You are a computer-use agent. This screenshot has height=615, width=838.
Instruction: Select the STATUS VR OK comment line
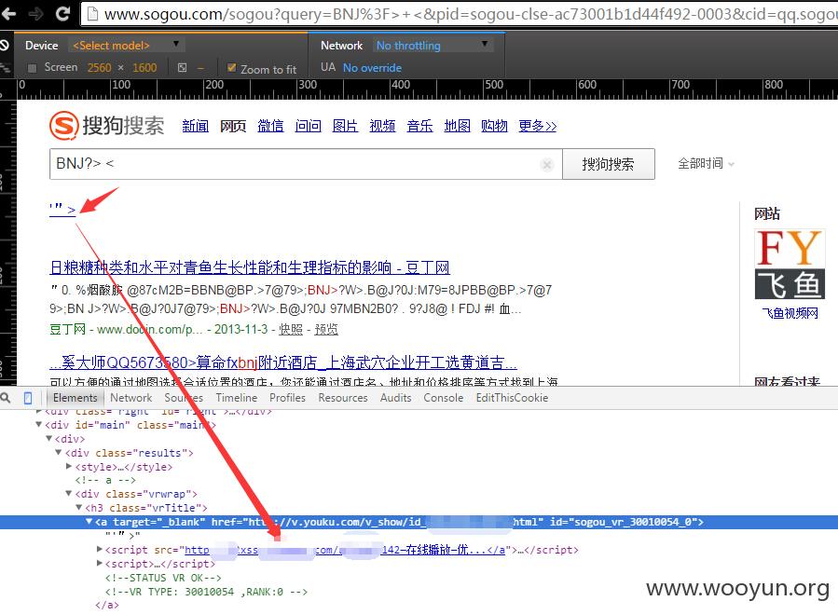tap(163, 578)
